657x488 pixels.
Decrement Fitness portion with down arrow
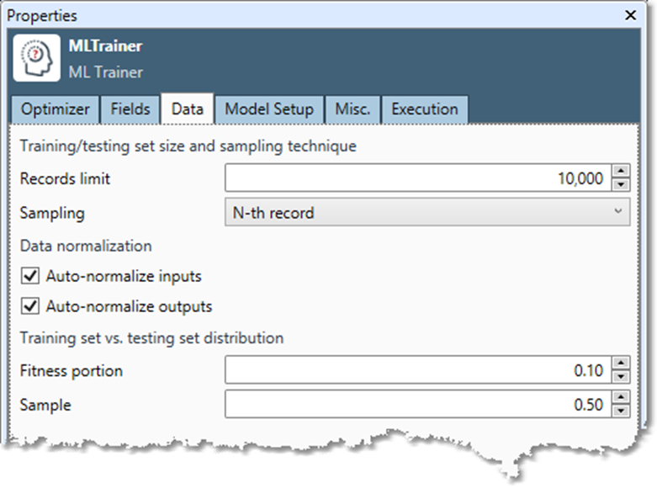pyautogui.click(x=621, y=376)
